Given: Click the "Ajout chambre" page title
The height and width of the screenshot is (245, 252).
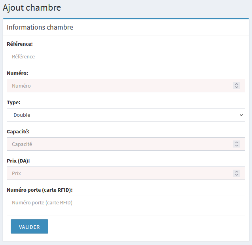Looking at the screenshot, I should point(32,7).
